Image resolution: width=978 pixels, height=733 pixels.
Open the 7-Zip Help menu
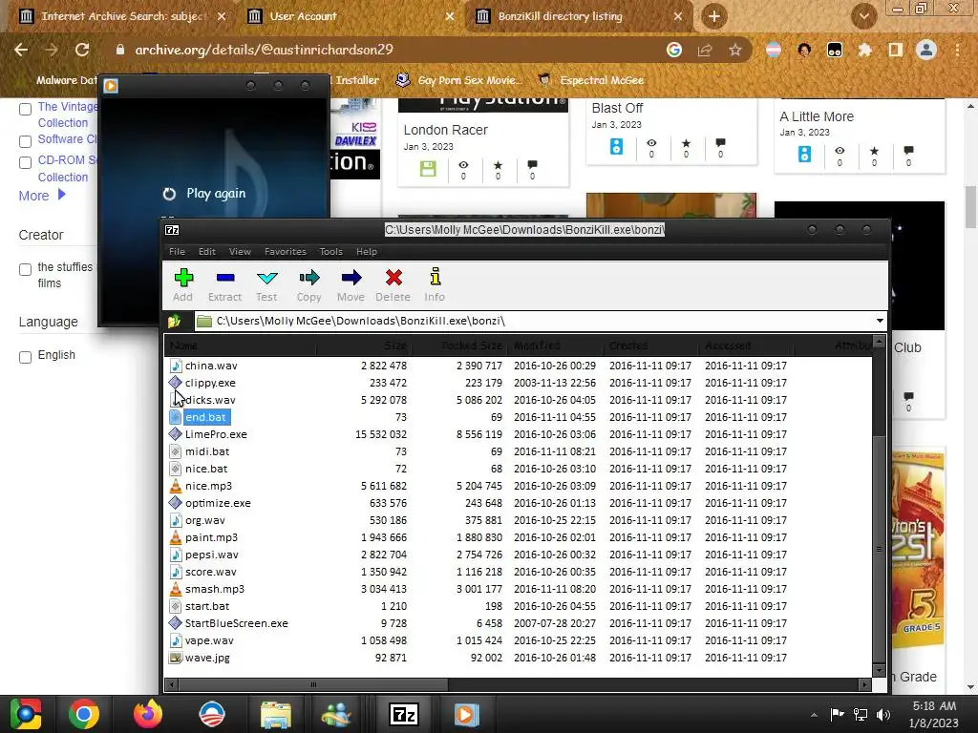coord(367,252)
